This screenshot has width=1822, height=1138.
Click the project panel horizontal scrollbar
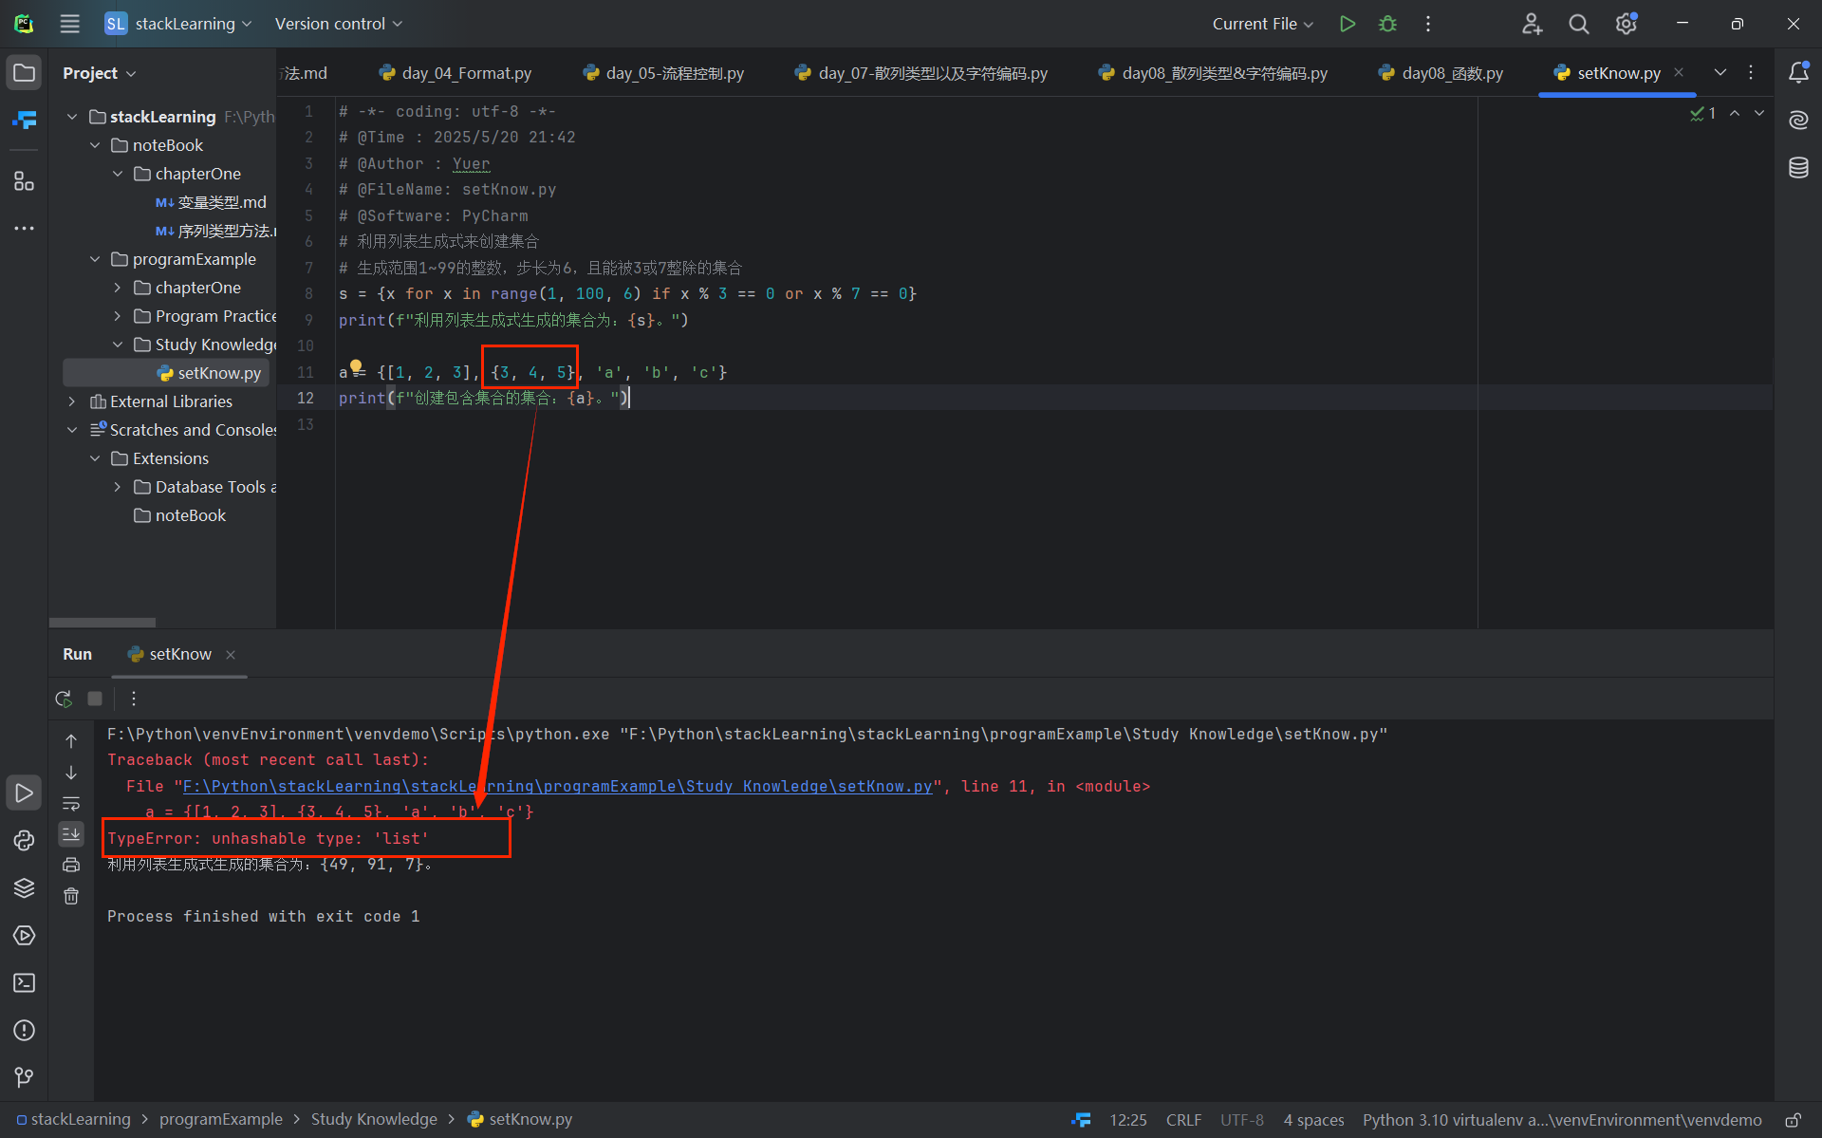102,623
